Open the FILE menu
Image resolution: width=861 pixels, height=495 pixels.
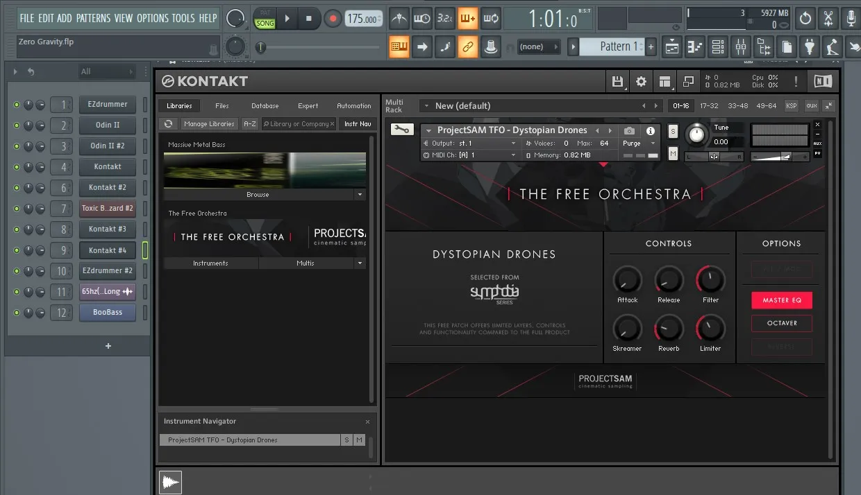[26, 18]
